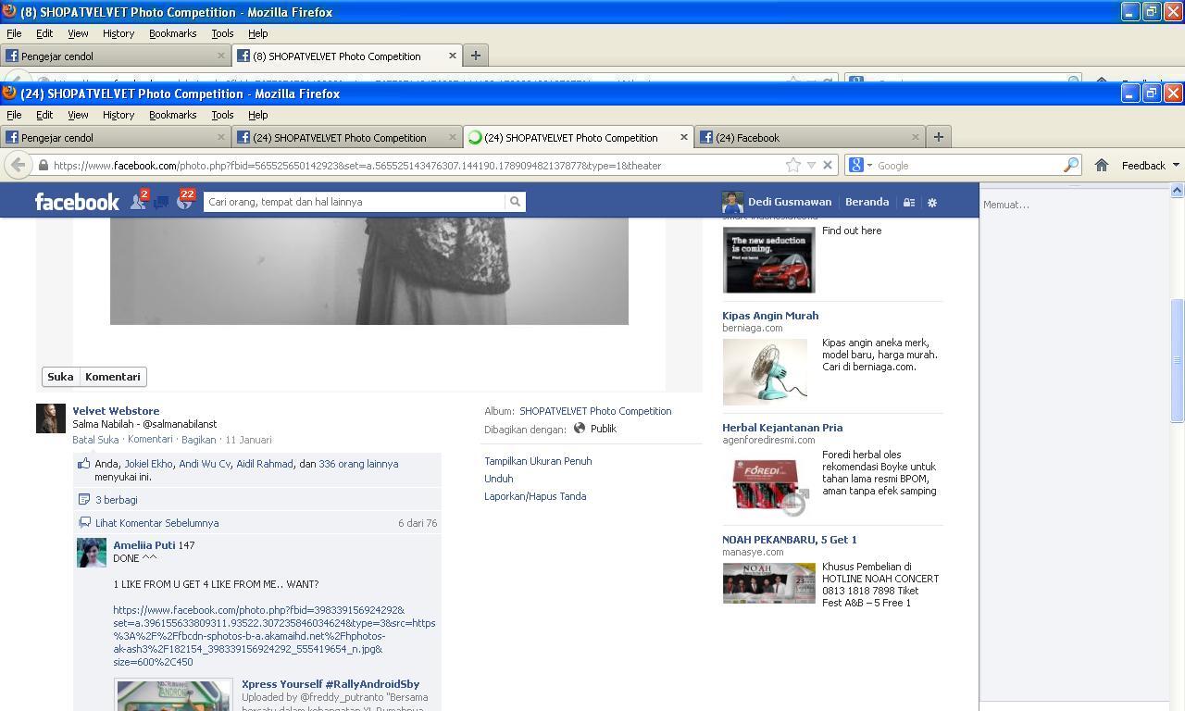Click the page vertical scrollbar thumb

tap(1178, 359)
